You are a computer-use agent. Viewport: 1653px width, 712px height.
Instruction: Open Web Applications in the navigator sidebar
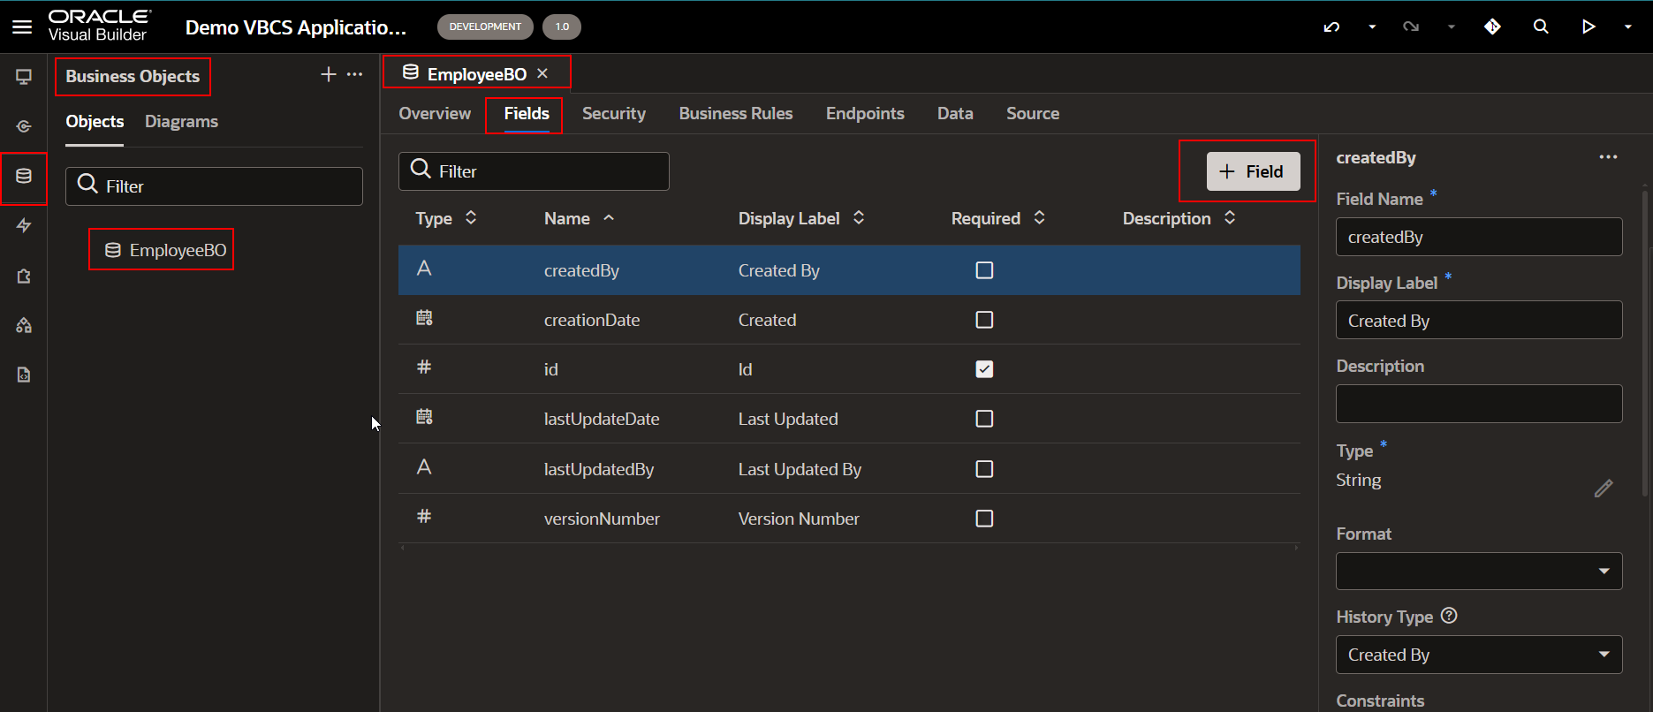pos(24,77)
